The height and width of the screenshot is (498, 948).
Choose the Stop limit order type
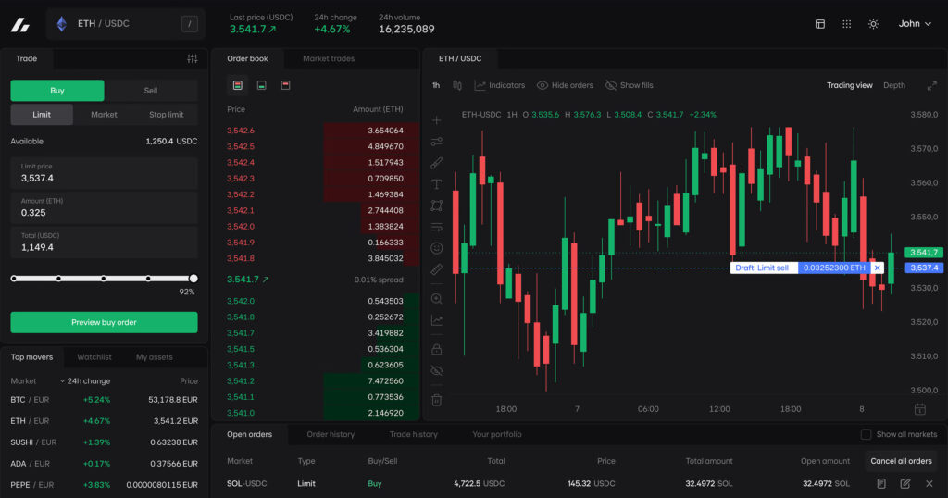(x=167, y=115)
